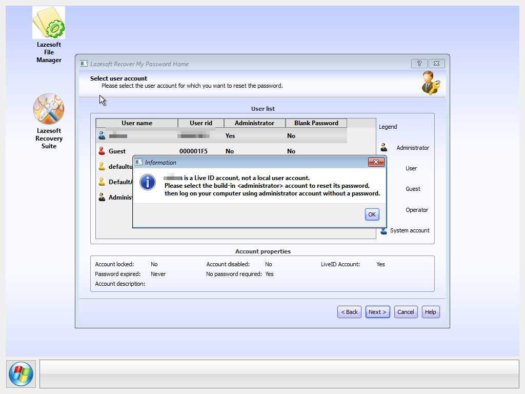Click the Account disabled label
The image size is (525, 394).
point(228,264)
